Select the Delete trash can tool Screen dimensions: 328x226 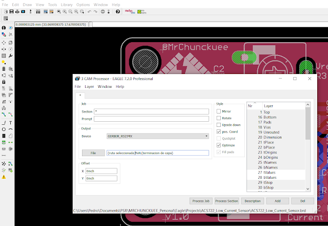tap(4, 69)
